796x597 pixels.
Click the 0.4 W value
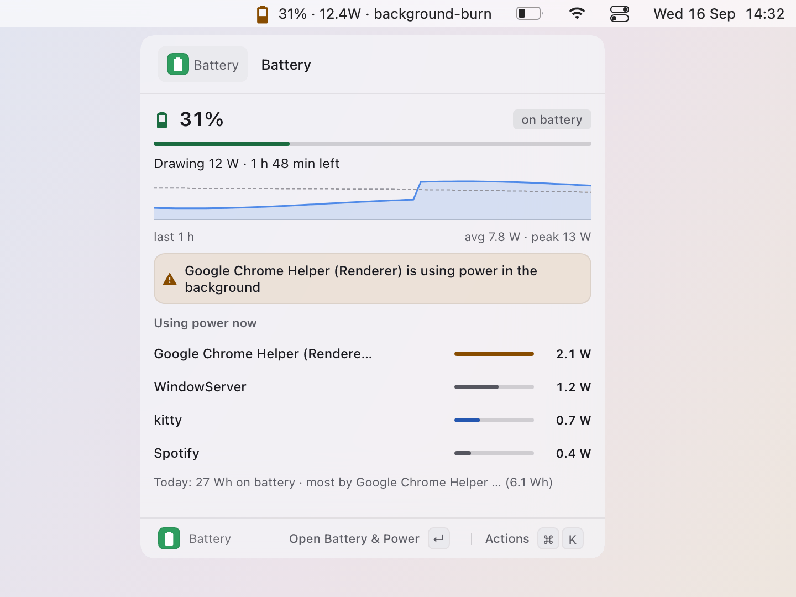pyautogui.click(x=574, y=453)
